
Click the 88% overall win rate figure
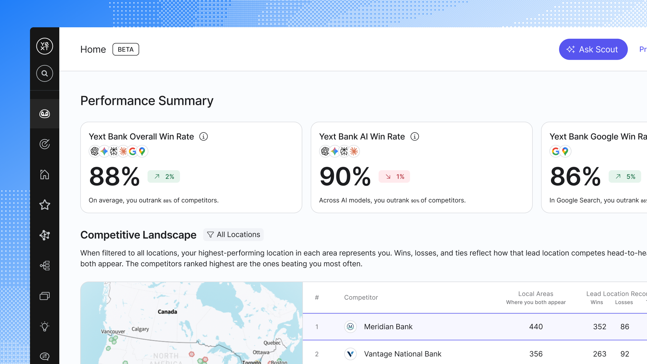[115, 177]
